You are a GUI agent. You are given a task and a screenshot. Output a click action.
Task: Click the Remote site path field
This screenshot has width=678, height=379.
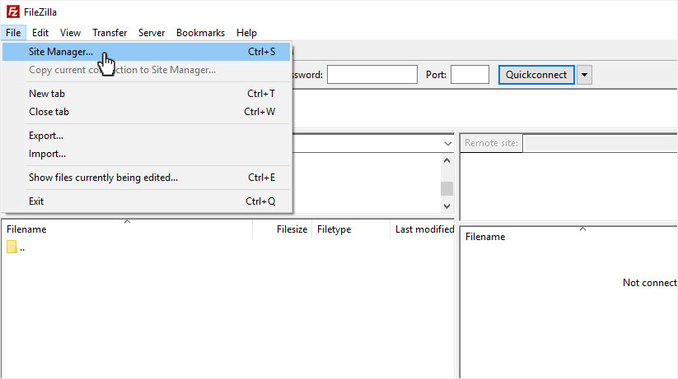pos(601,143)
